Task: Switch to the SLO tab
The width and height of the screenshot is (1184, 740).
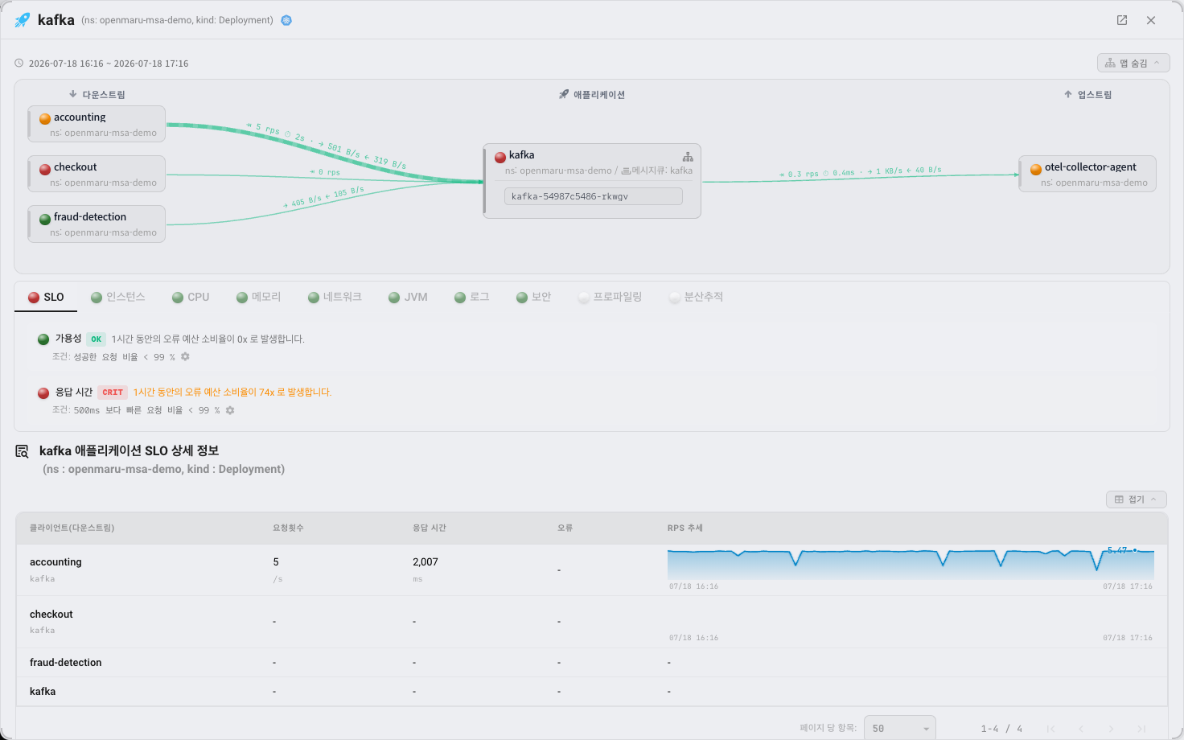Action: click(x=46, y=297)
